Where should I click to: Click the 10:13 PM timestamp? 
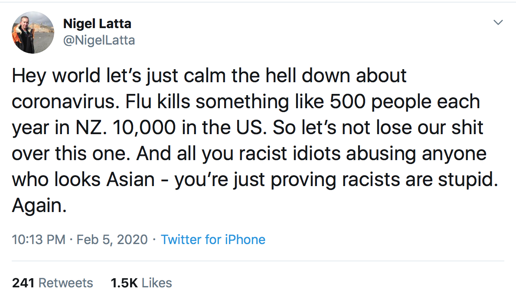click(x=39, y=239)
